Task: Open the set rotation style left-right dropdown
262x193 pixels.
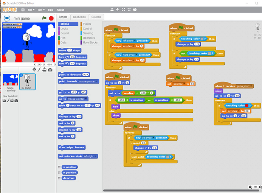Action: [x=96, y=156]
